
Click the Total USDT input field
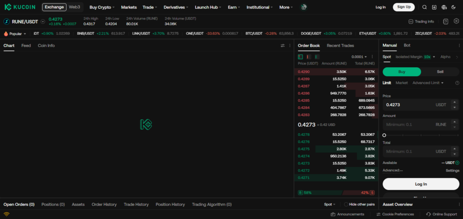(421, 151)
